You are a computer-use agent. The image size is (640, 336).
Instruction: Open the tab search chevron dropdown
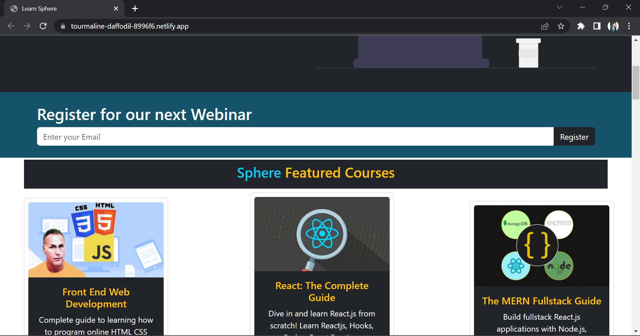560,7
